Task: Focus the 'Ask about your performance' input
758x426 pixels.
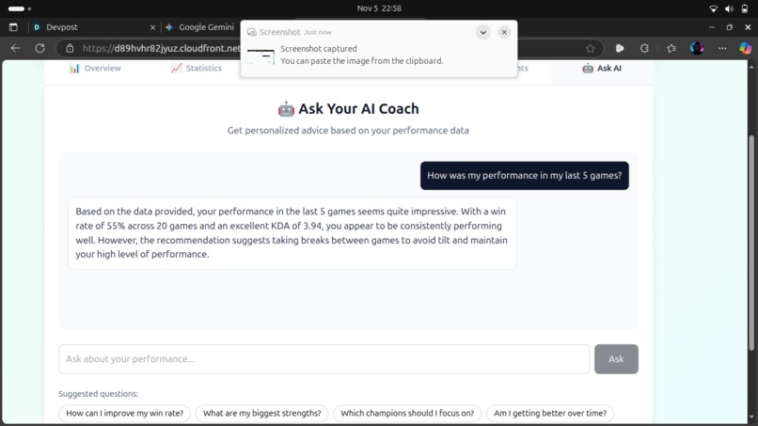Action: [x=324, y=359]
